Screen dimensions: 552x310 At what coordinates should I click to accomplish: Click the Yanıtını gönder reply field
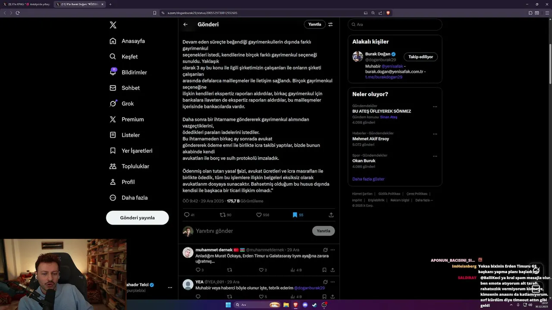pyautogui.click(x=252, y=231)
